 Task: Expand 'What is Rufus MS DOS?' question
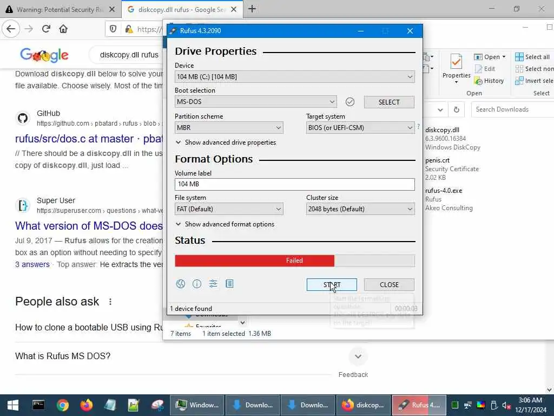[358, 356]
